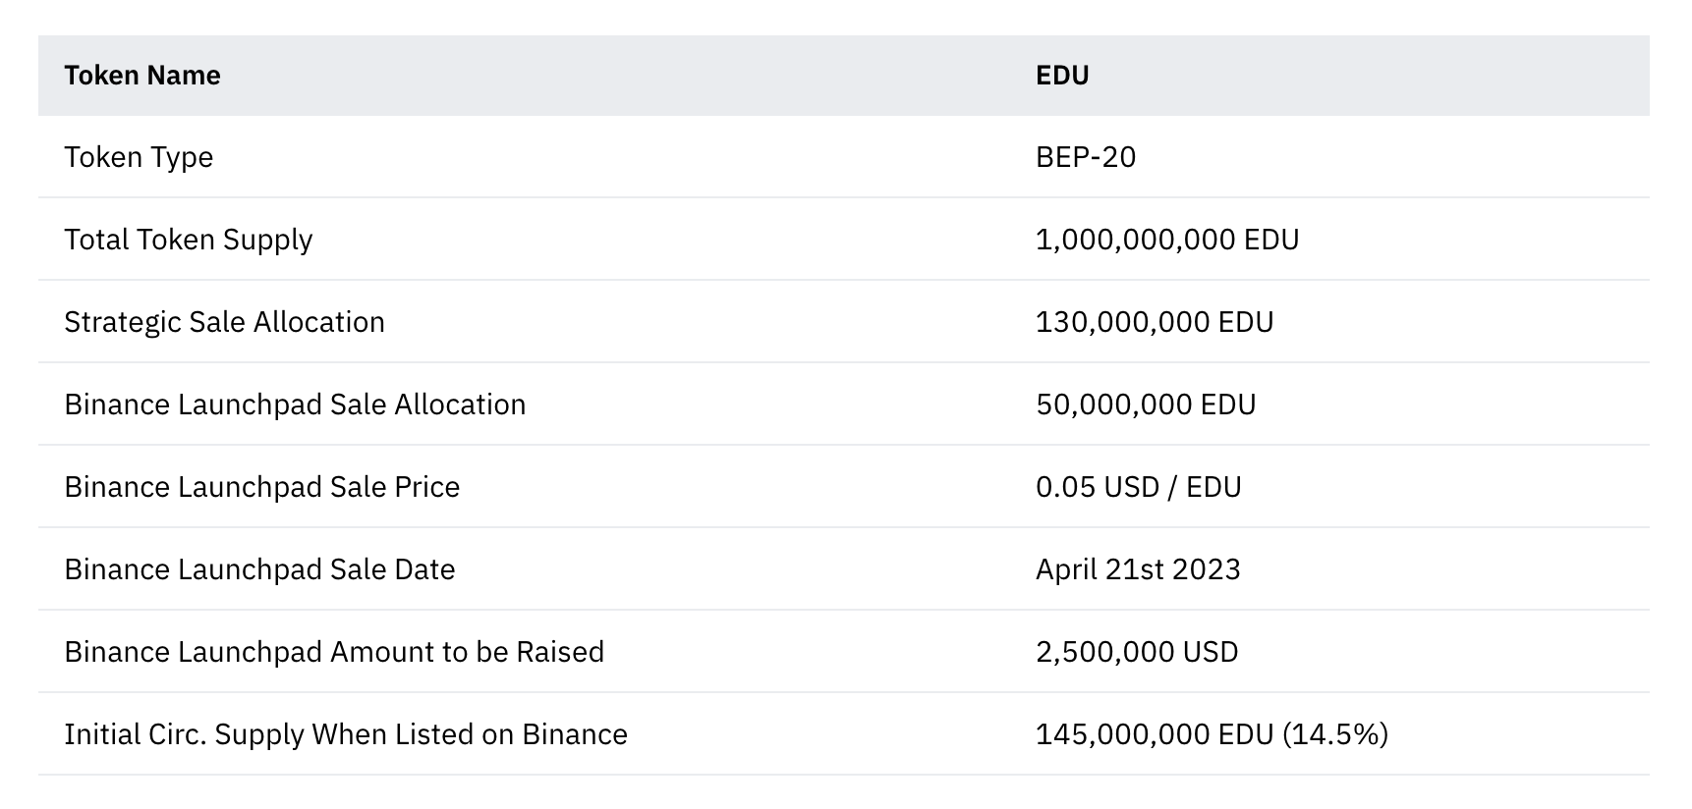Click 'April 21st' in the sale date
1692x809 pixels.
1094,569
